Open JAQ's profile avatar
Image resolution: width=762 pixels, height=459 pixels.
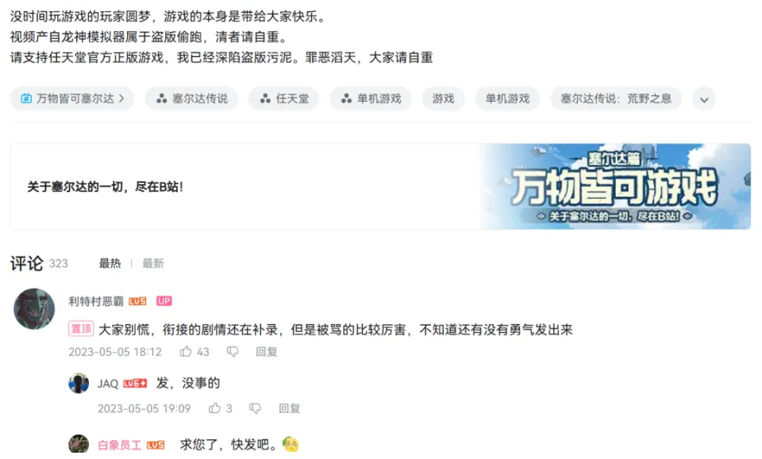pyautogui.click(x=79, y=383)
